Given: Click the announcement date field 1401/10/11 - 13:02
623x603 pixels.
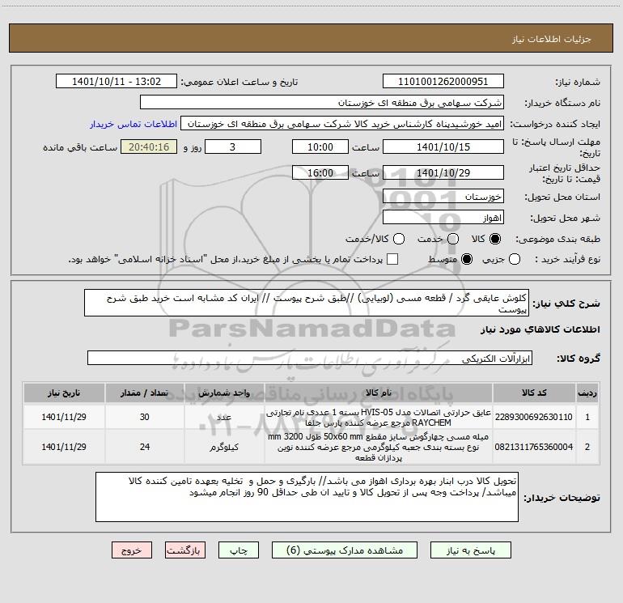Looking at the screenshot, I should pyautogui.click(x=117, y=82).
